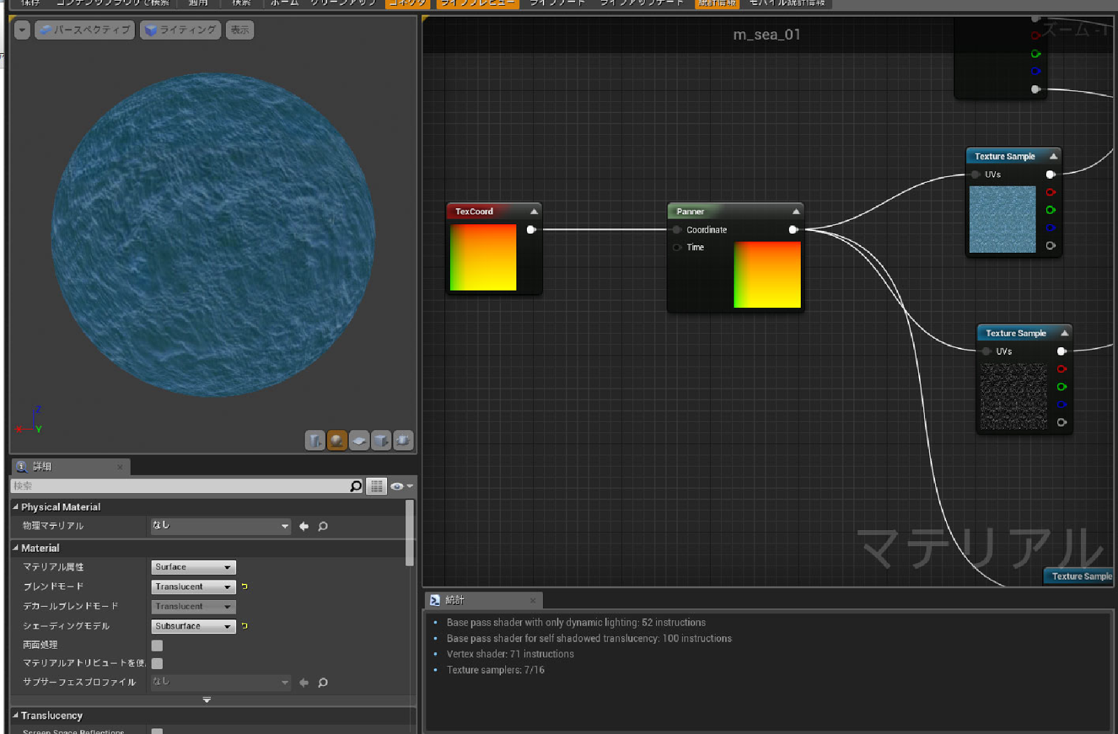
Task: Select the cube preview mesh icon
Action: click(x=382, y=441)
